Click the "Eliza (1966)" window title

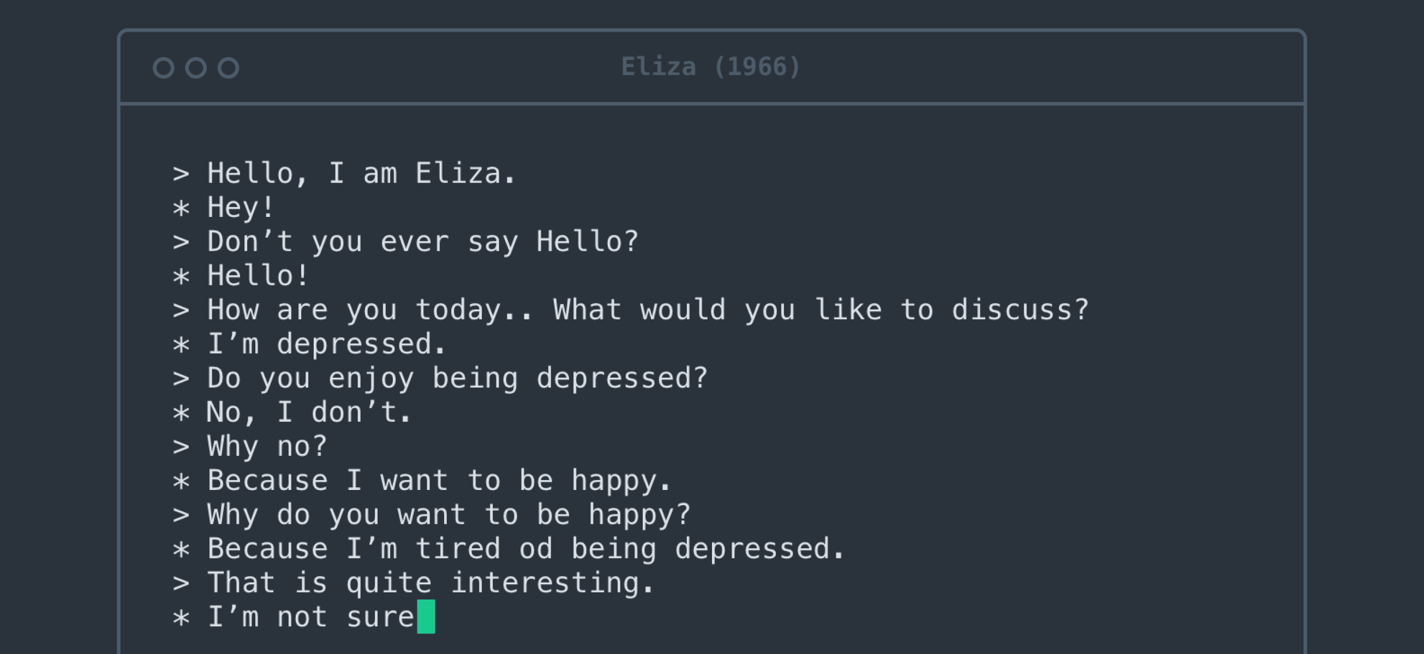click(x=711, y=68)
